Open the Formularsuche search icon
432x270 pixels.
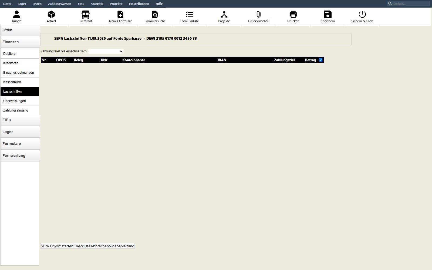click(x=155, y=14)
